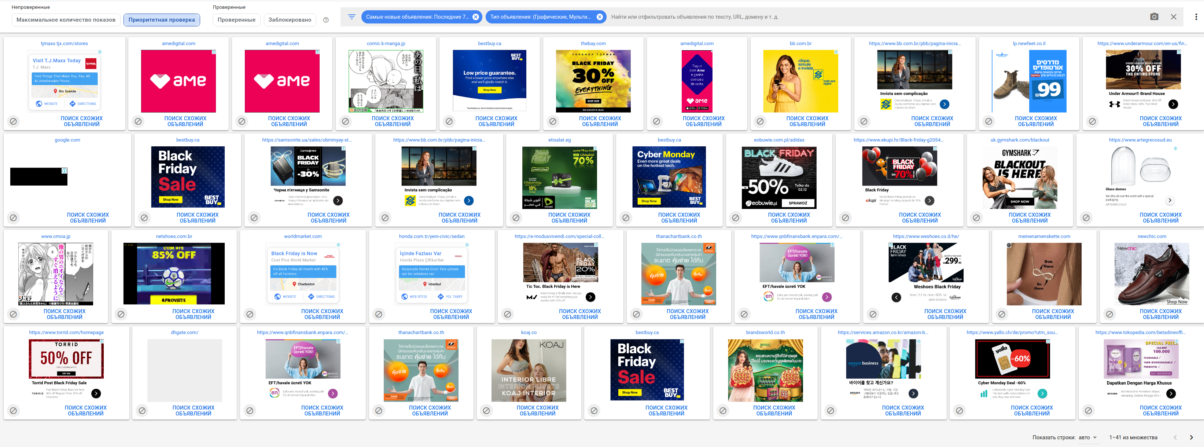Screen dimensions: 1204x447
Task: Go to next page of results
Action: click(1191, 437)
